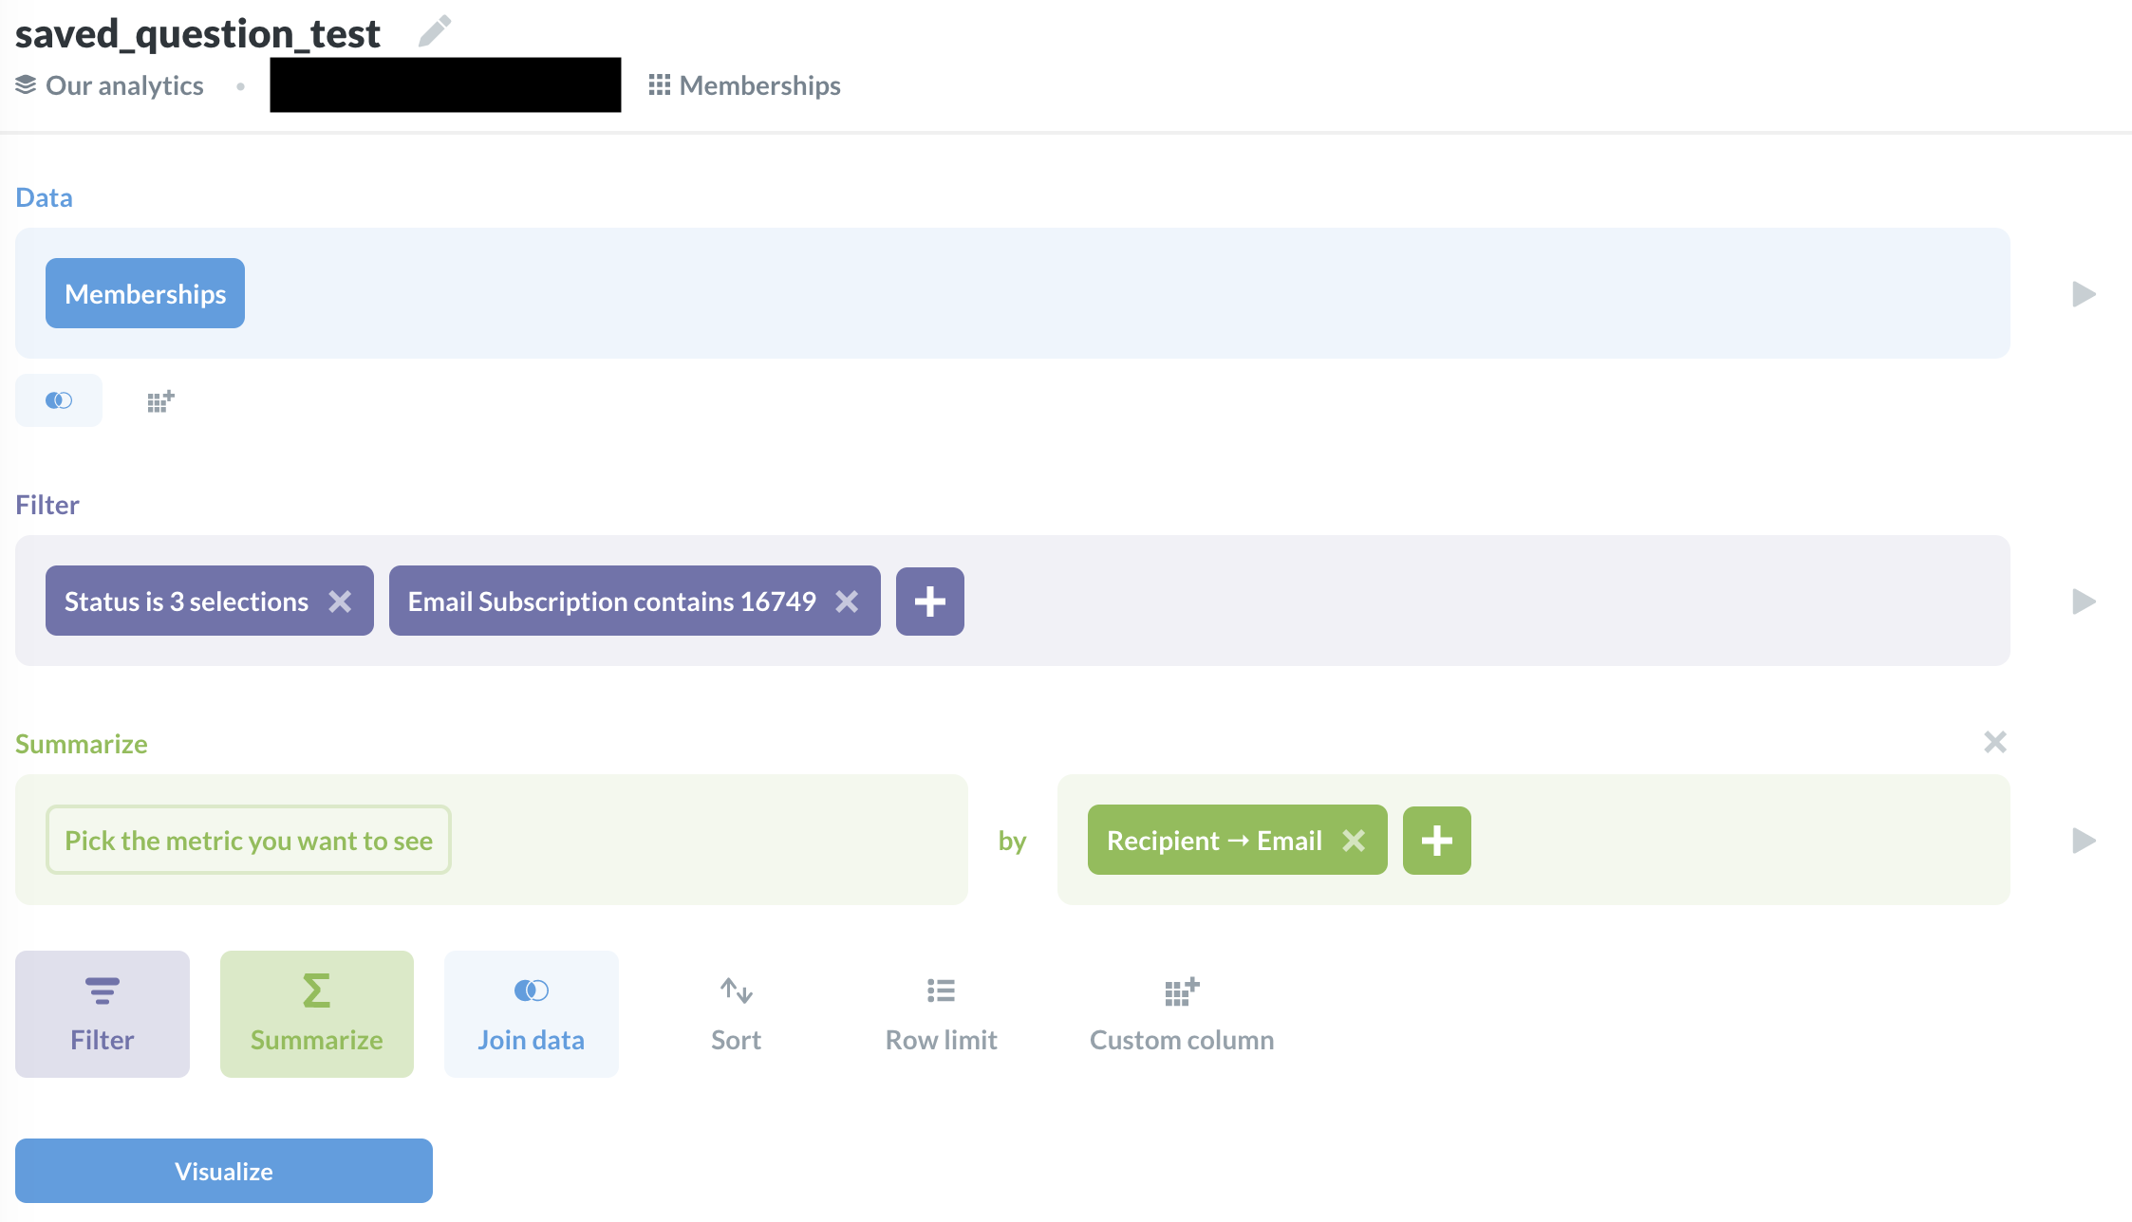Click the Sort action
The height and width of the screenshot is (1222, 2132).
(736, 1013)
